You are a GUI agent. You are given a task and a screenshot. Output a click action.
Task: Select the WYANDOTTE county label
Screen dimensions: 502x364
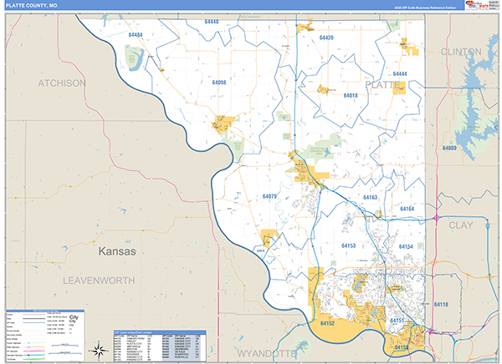(268, 354)
